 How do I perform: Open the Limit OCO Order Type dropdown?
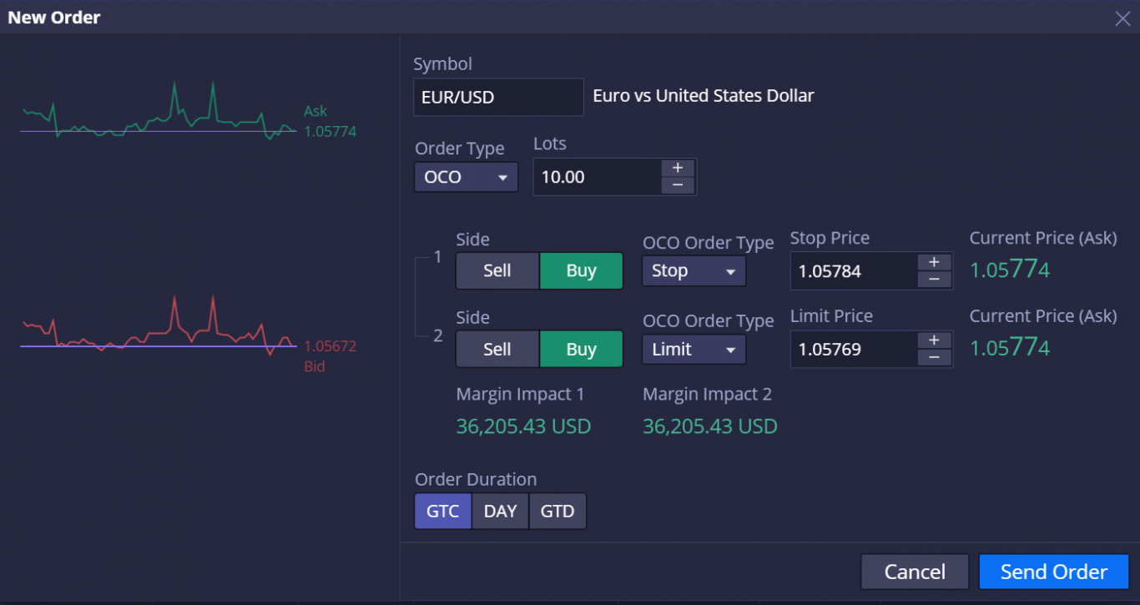(x=694, y=349)
